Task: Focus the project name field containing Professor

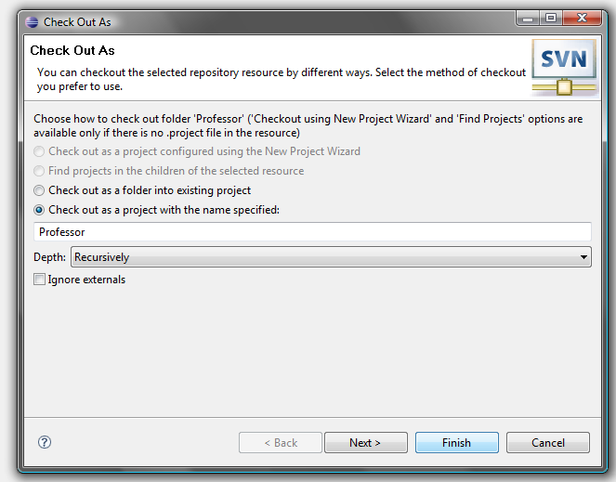Action: 313,232
